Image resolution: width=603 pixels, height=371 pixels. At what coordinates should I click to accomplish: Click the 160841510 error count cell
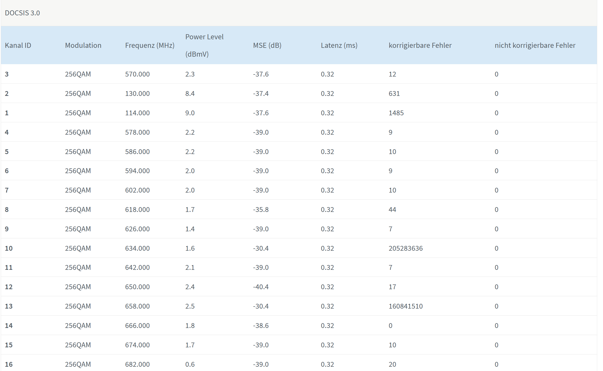point(405,306)
